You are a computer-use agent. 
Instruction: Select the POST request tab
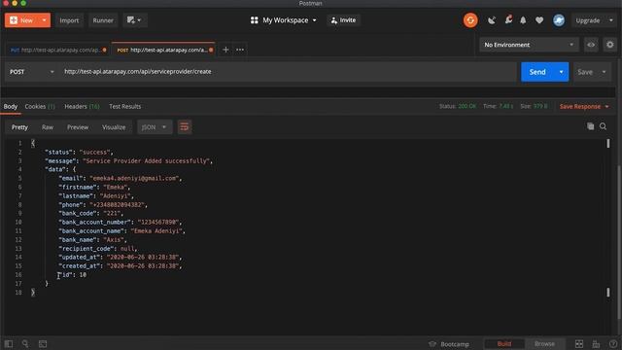(163, 50)
